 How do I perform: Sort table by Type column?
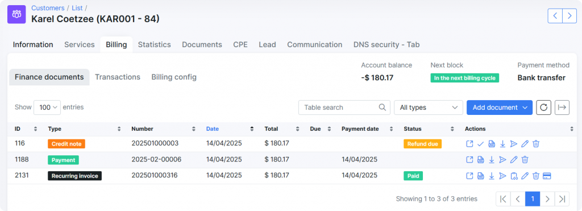84,129
